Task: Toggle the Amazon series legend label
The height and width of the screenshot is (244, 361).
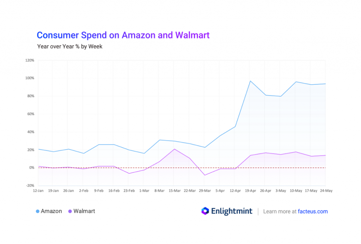Action: tap(51, 211)
